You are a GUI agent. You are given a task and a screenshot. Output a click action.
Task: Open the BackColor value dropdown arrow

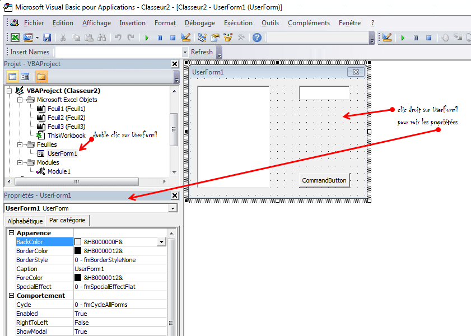coord(161,242)
